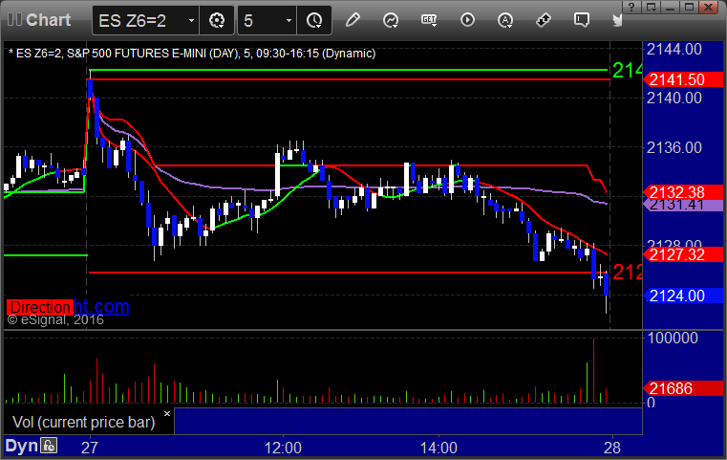Click the 2131.41 purple price marker
The height and width of the screenshot is (460, 727).
[x=683, y=205]
